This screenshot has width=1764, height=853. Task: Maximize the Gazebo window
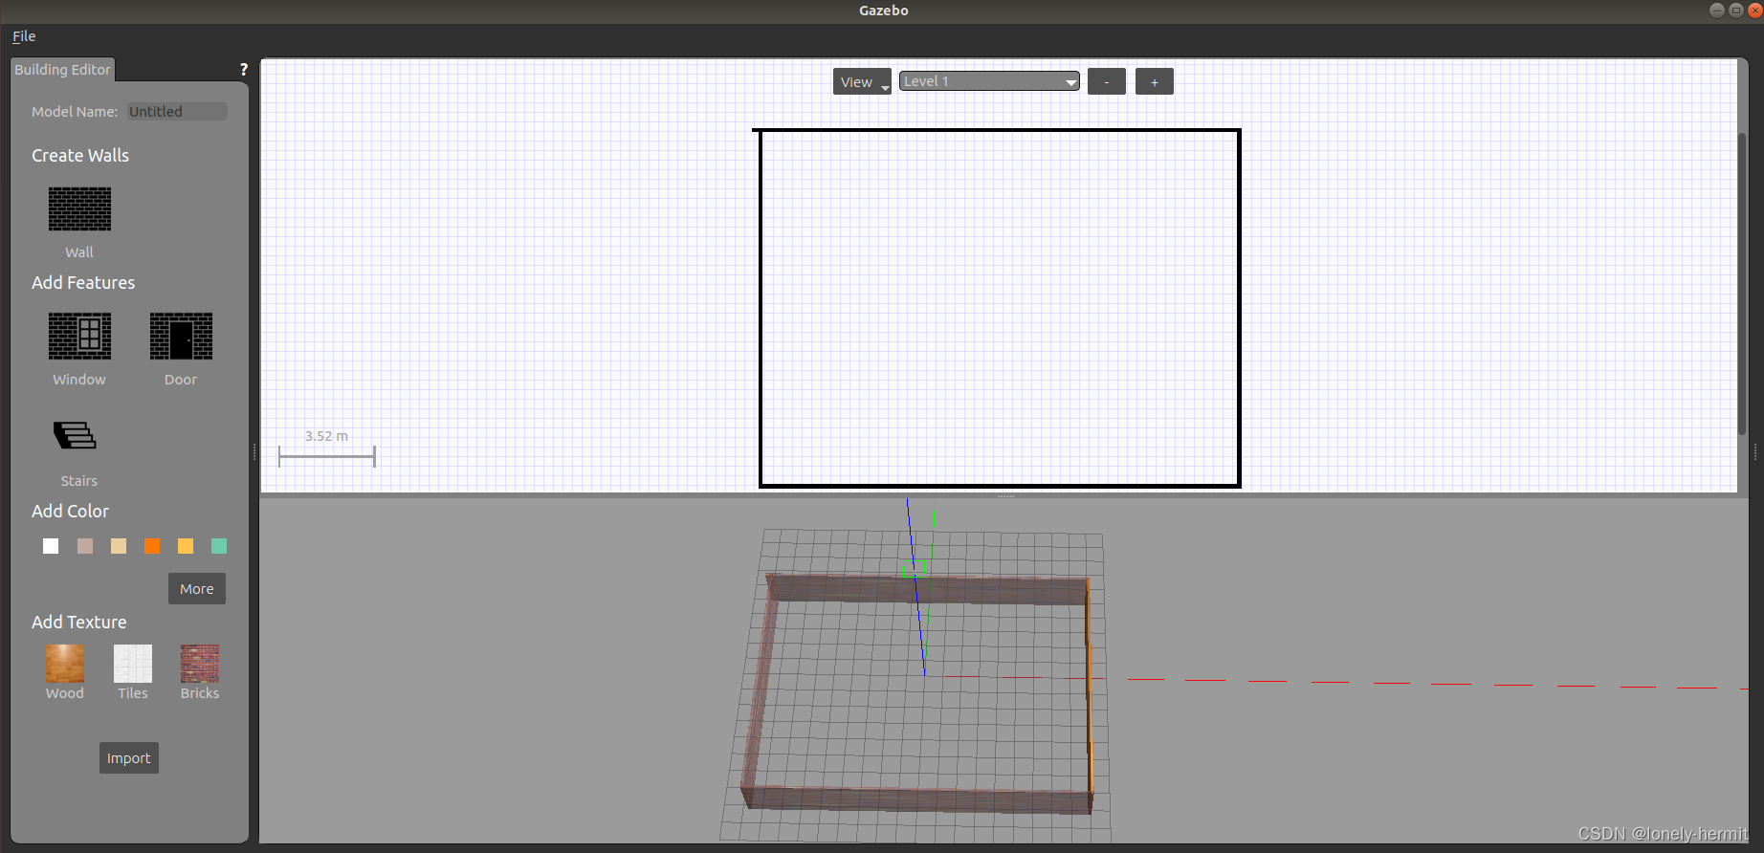pyautogui.click(x=1736, y=11)
